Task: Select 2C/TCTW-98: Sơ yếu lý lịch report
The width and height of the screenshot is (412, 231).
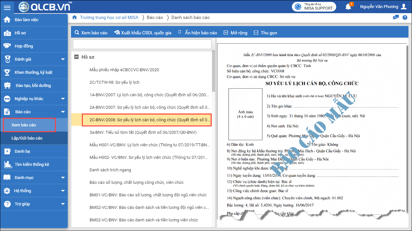Action: click(x=114, y=82)
